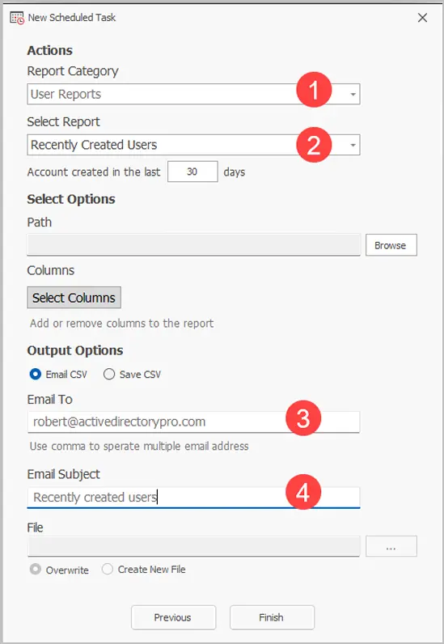
Task: Click the File path field
Action: tap(193, 546)
